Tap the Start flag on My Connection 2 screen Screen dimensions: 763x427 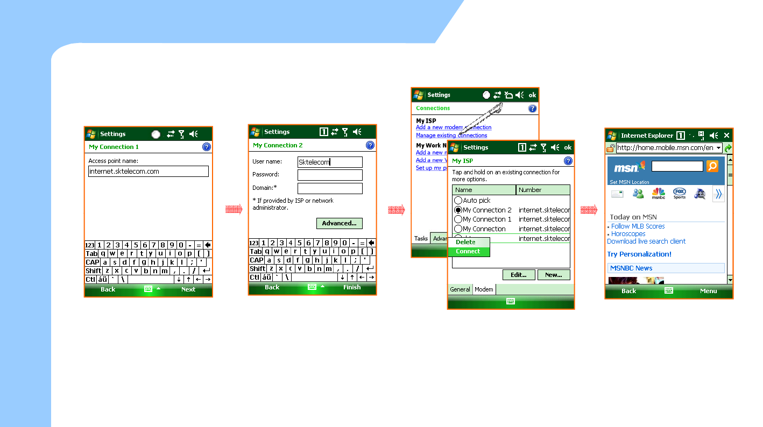click(x=256, y=132)
